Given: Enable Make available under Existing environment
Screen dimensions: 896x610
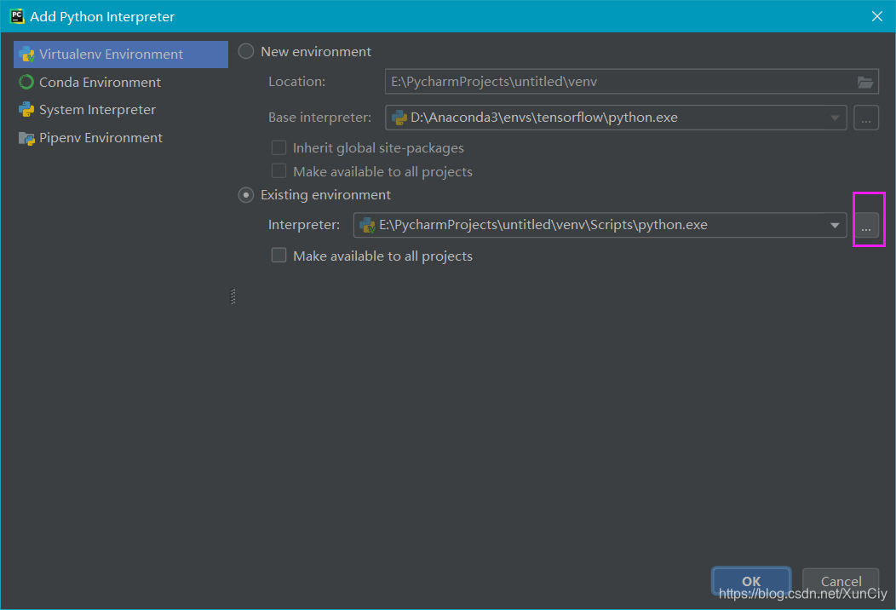Looking at the screenshot, I should [x=279, y=256].
